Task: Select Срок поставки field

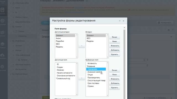Action: click(x=96, y=83)
